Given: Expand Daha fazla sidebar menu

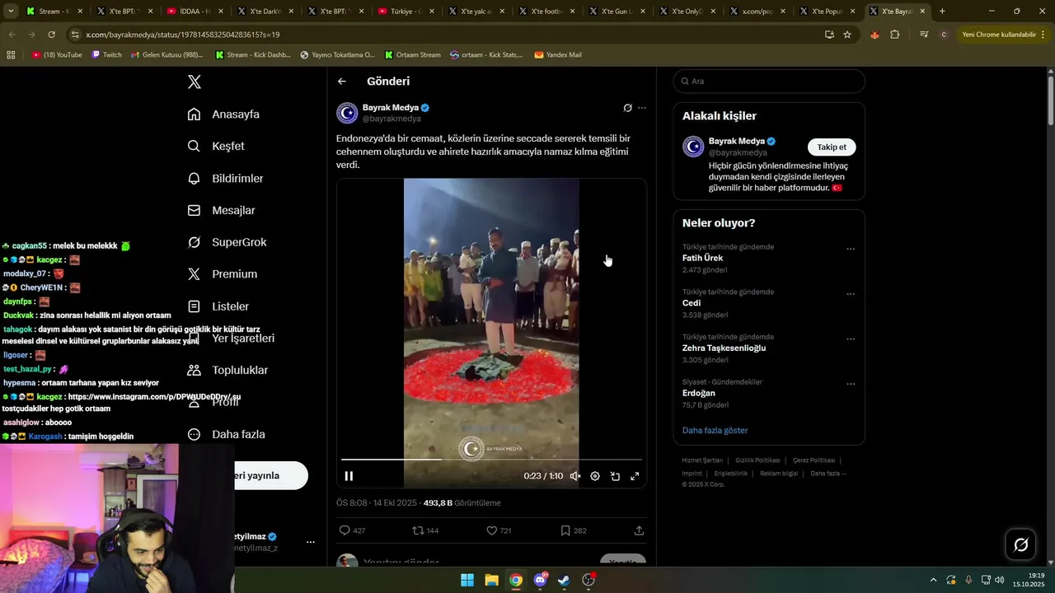Looking at the screenshot, I should tap(226, 434).
